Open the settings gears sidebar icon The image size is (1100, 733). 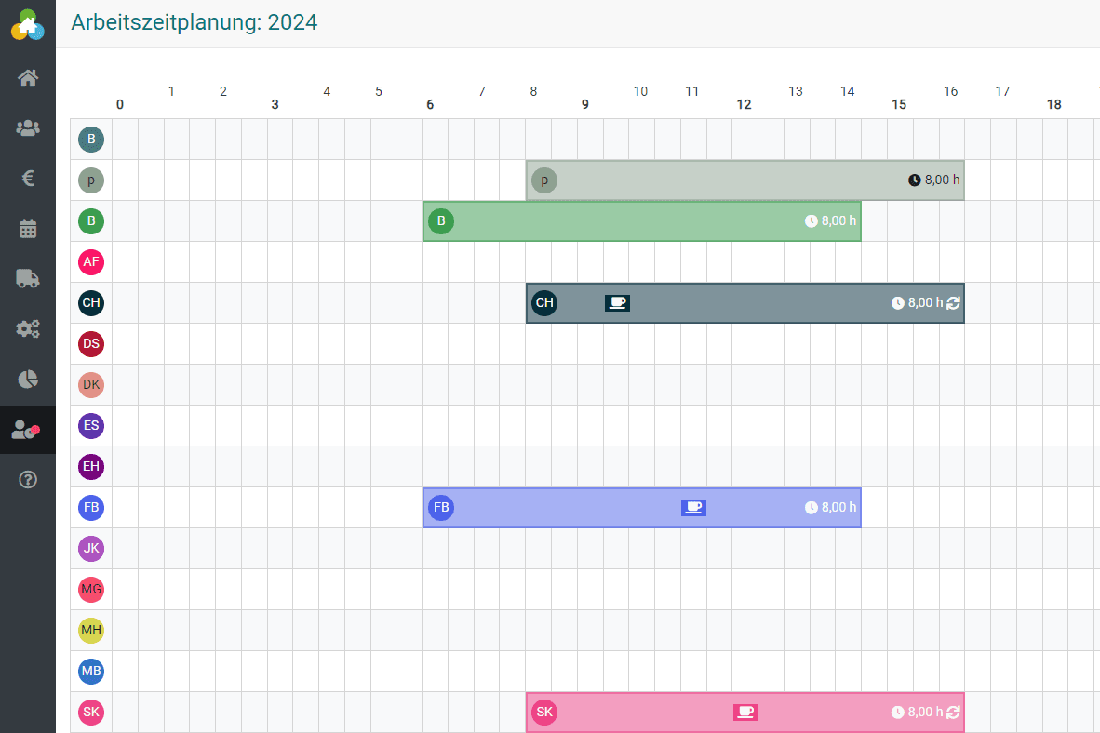pyautogui.click(x=28, y=329)
